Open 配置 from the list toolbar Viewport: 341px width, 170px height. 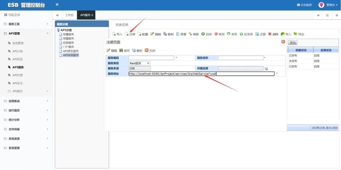point(143,34)
